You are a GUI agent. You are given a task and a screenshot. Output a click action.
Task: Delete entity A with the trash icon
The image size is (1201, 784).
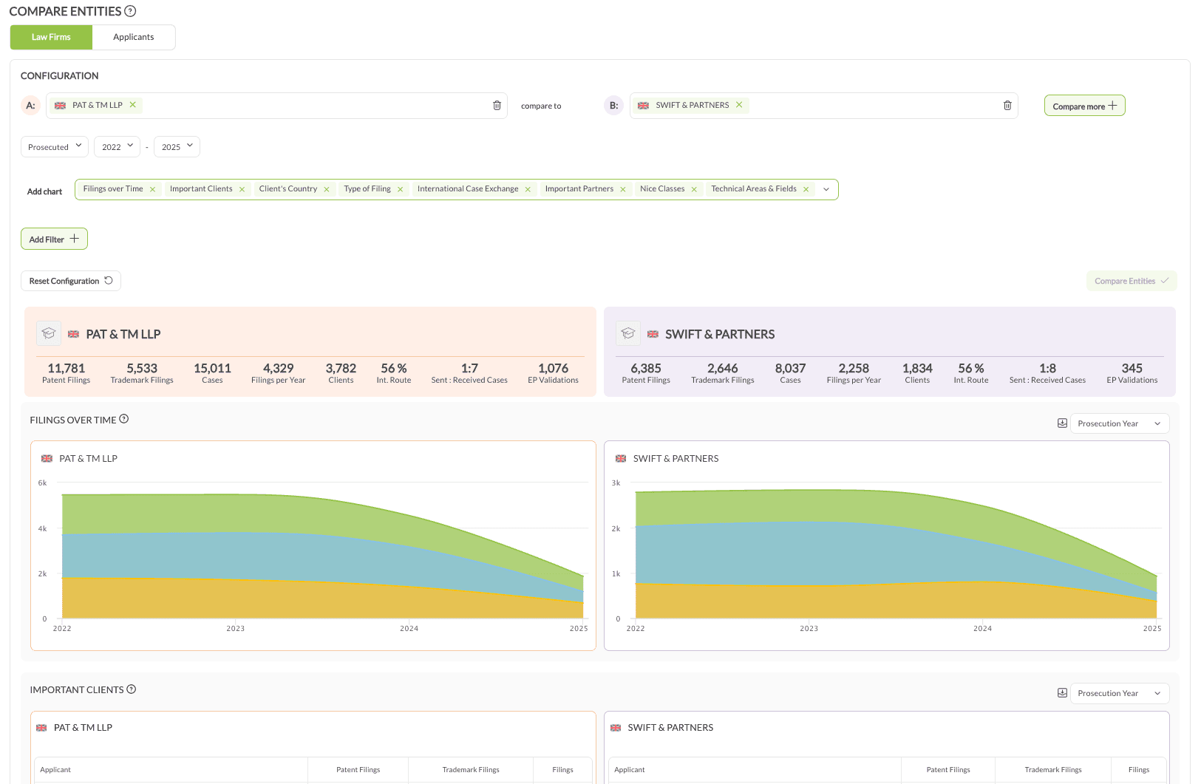coord(497,106)
